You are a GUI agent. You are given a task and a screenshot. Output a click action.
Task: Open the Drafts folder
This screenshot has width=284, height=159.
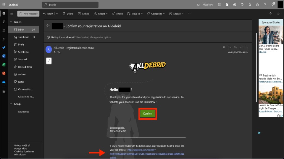click(24, 44)
